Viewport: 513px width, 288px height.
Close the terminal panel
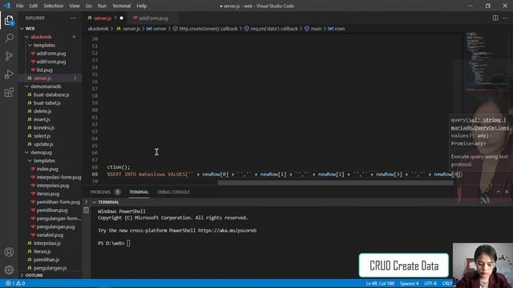507,192
